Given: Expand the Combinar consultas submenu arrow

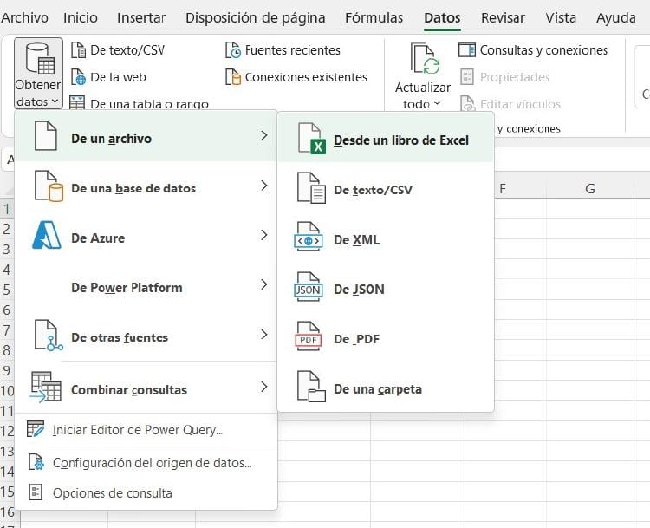Looking at the screenshot, I should coord(264,387).
